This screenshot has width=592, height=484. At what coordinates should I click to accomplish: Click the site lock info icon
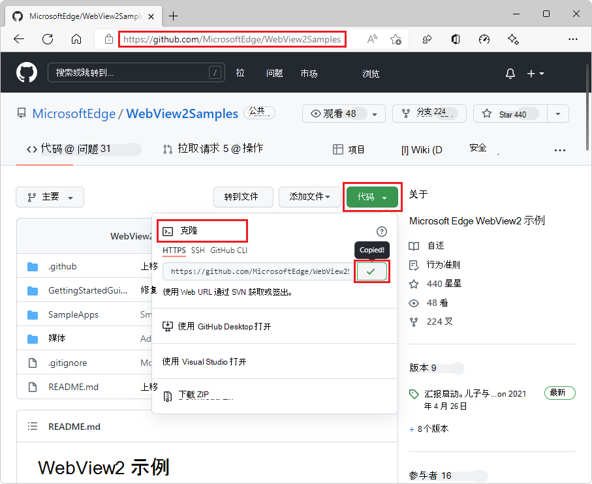[109, 39]
